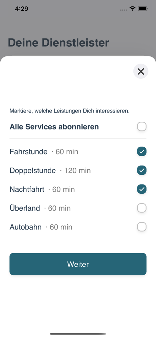Image resolution: width=156 pixels, height=338 pixels.
Task: Uncheck the Doppelstunde checkbox
Action: tap(142, 170)
